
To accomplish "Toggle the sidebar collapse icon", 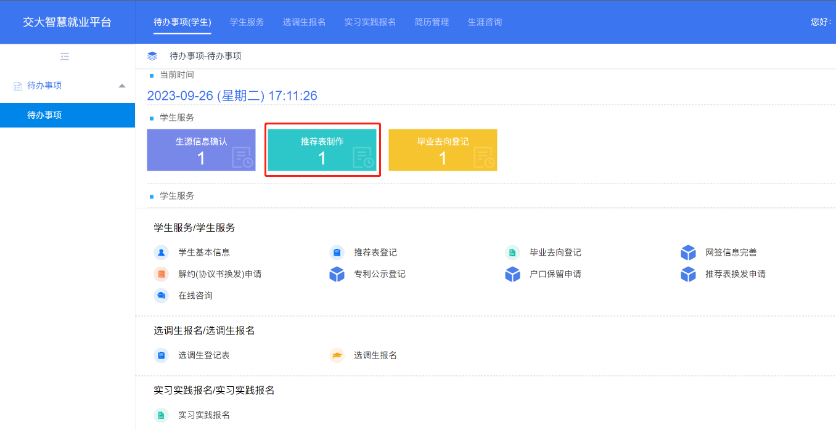I will click(x=65, y=57).
